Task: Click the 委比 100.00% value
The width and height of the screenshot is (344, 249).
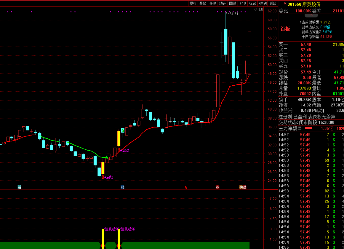Action: pos(303,11)
